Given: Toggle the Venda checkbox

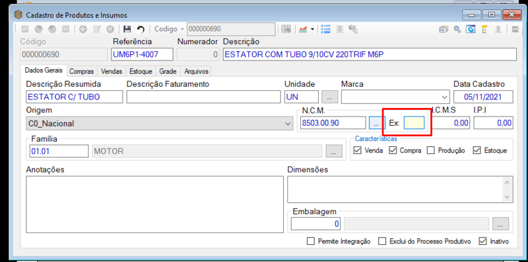Looking at the screenshot, I should 358,151.
